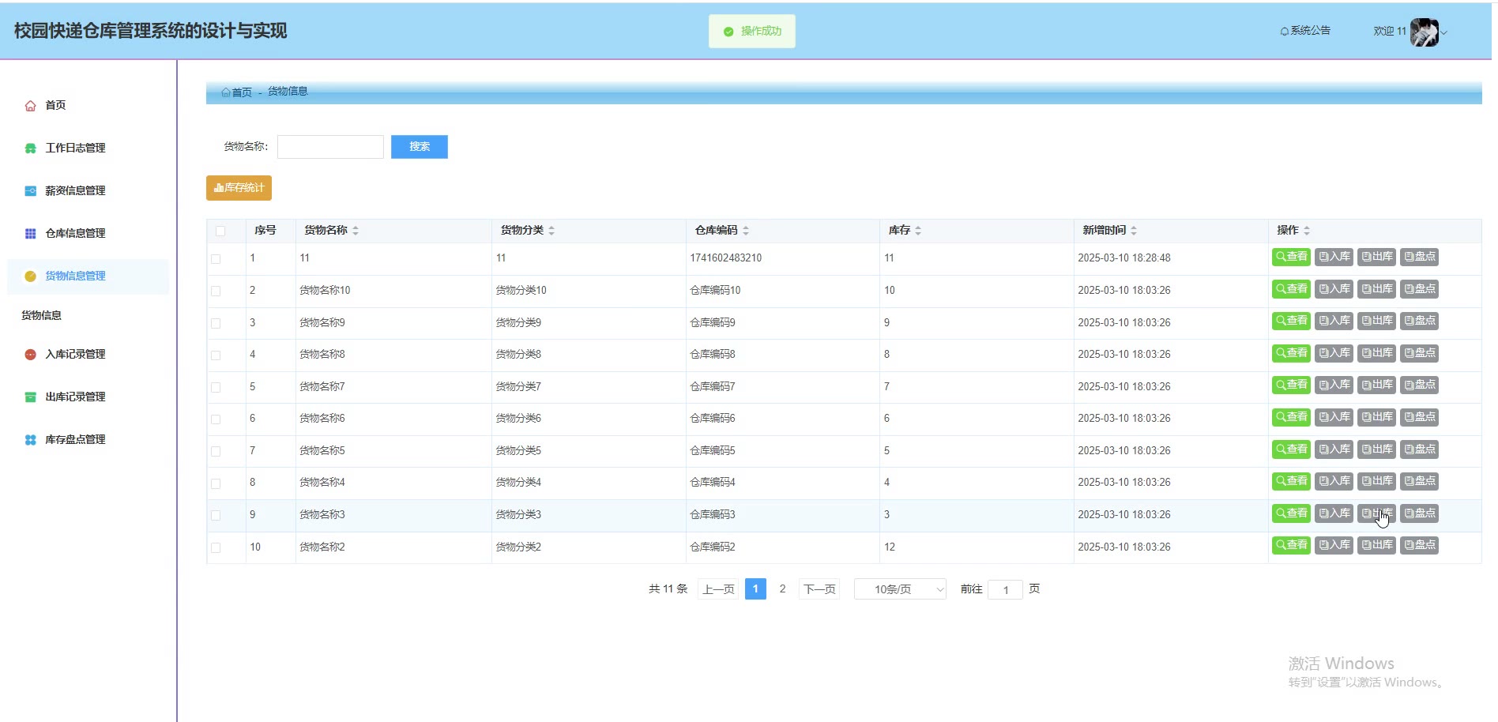Open the 库存统计 statistics button
The image size is (1498, 722).
tap(239, 188)
